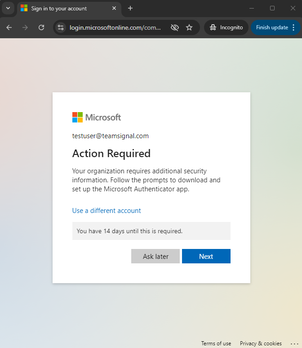Open the site information icon in address bar
This screenshot has height=348, width=302.
[61, 27]
